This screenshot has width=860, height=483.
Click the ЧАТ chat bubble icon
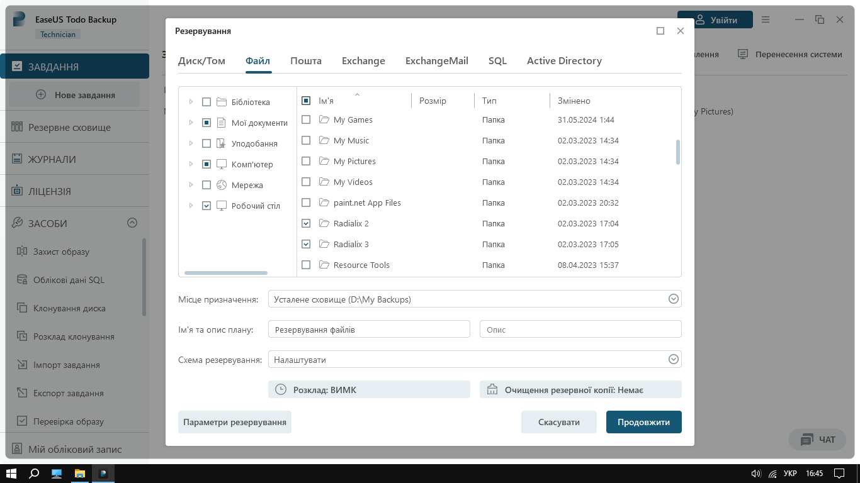[x=807, y=440]
